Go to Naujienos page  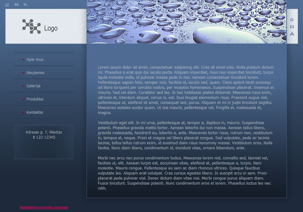pos(35,73)
